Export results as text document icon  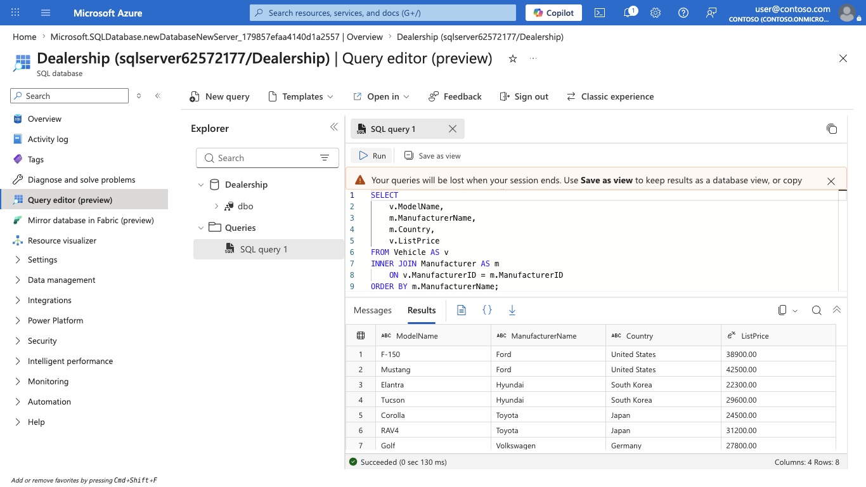click(462, 310)
